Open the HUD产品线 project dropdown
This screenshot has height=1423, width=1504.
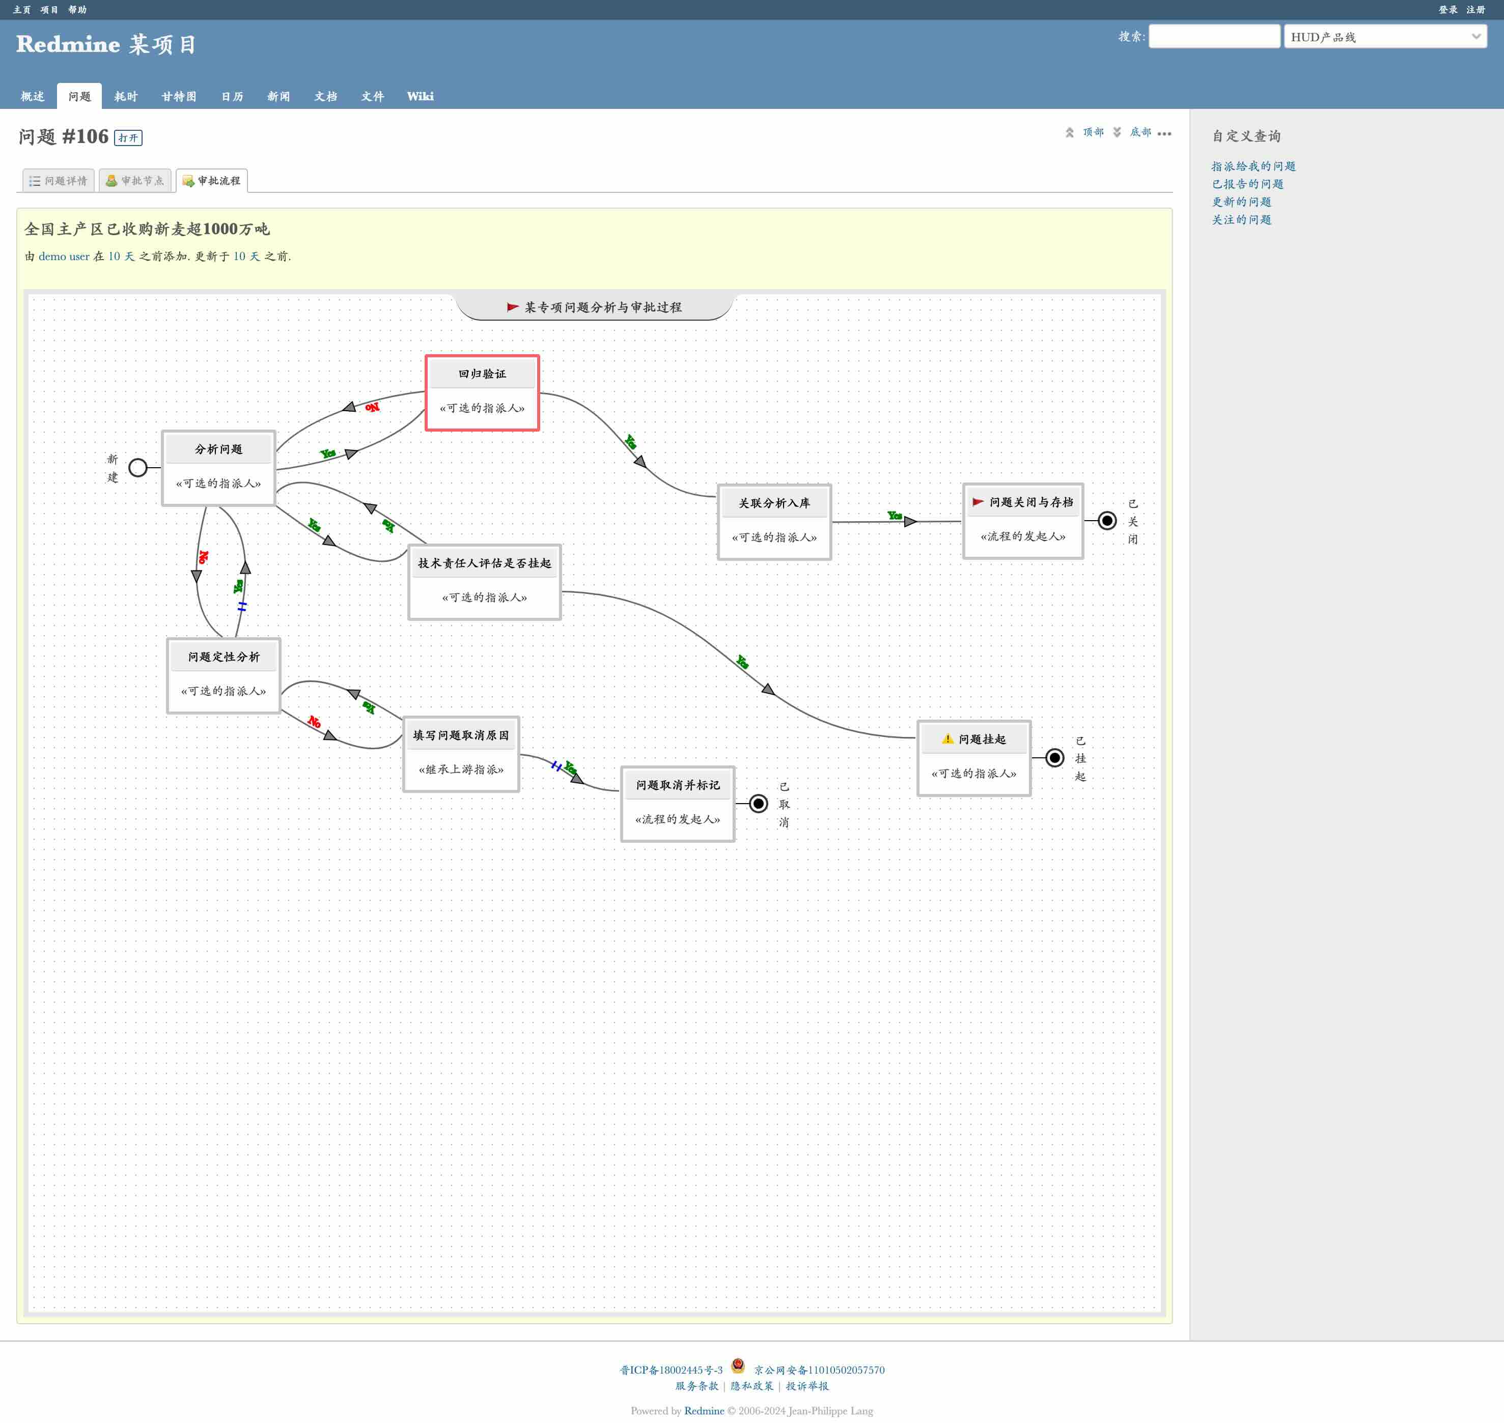coord(1385,37)
